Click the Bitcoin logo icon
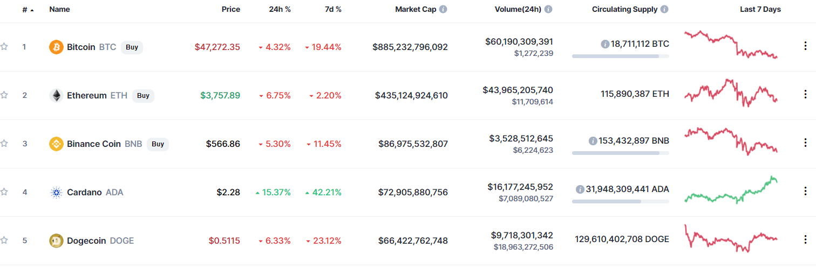This screenshot has height=269, width=816. tap(56, 47)
